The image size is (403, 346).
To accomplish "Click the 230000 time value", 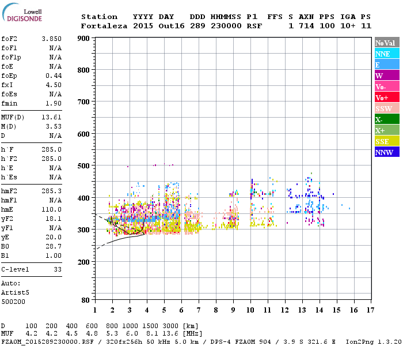I will tap(226, 26).
